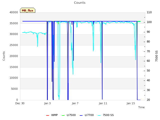160x120 pixels.
Task: Click the 15000 left axis label
Action: [14, 67]
